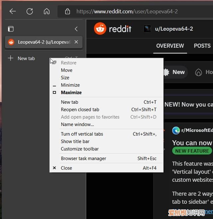Click the address bar URL field
The height and width of the screenshot is (219, 213).
[x=133, y=11]
